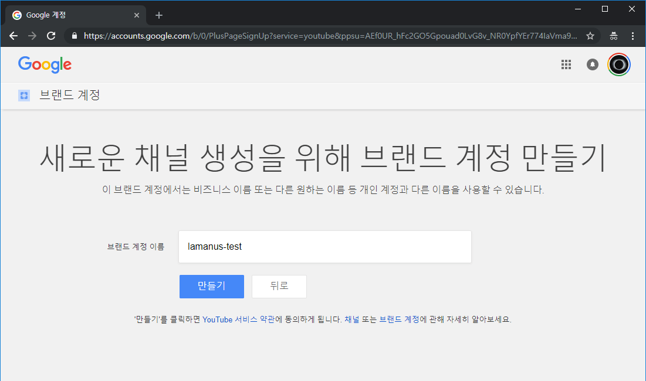
Task: Focus the 브랜드 계정 이름 text field
Action: [x=324, y=247]
